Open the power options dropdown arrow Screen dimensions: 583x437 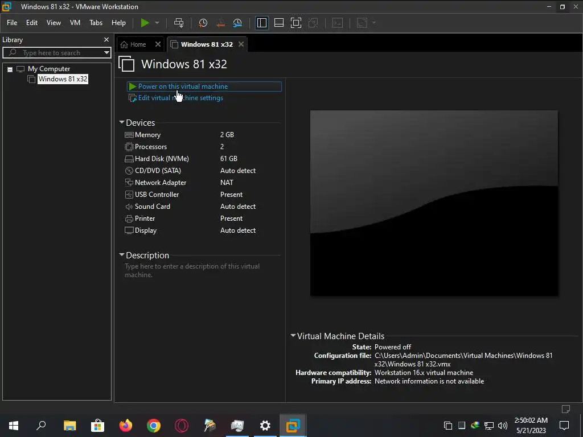[157, 23]
